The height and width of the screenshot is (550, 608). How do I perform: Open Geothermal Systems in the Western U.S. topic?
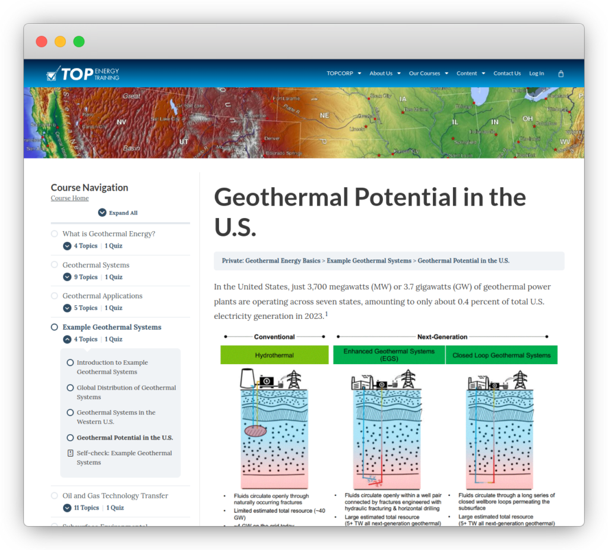point(116,417)
